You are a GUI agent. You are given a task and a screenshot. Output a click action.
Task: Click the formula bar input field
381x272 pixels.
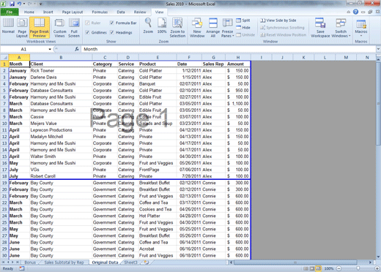click(x=229, y=49)
